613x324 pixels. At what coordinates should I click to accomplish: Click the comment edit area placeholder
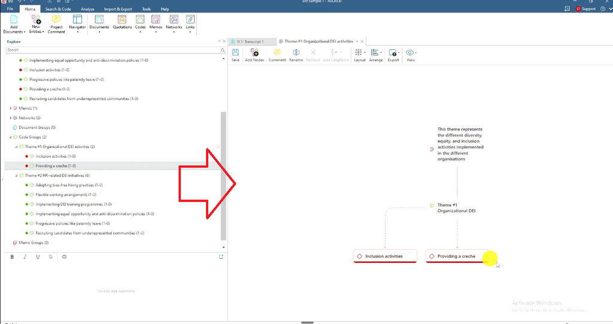click(x=116, y=291)
